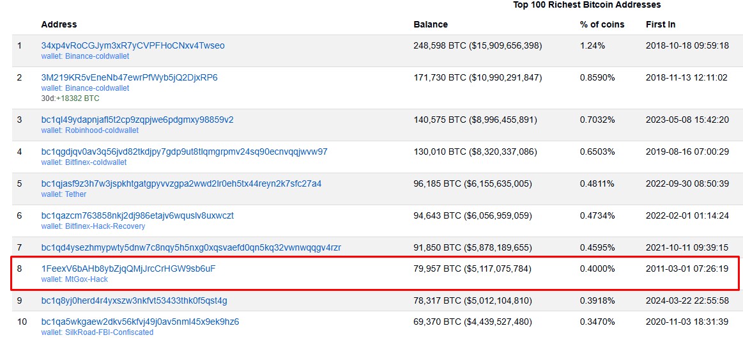Image resolution: width=743 pixels, height=342 pixels.
Task: Open the Robinhood-coldwallet wallet link
Action: point(100,130)
